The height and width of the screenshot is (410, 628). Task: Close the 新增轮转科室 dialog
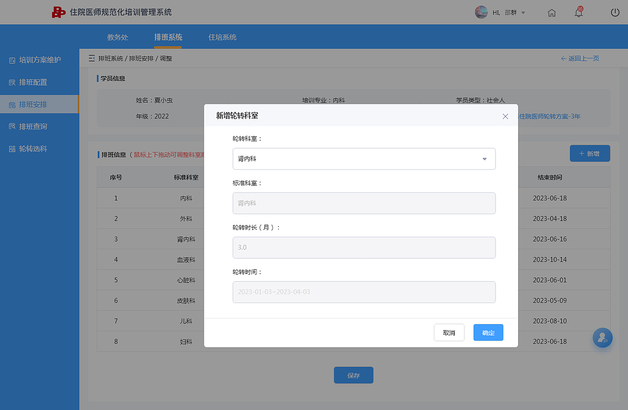(x=505, y=116)
